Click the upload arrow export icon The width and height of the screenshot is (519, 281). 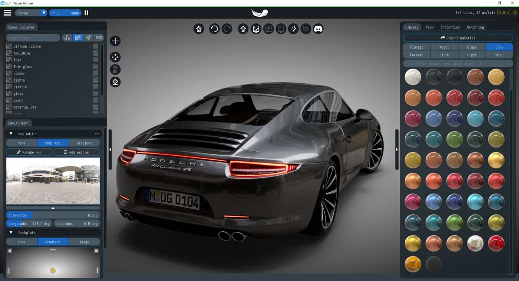(x=243, y=29)
